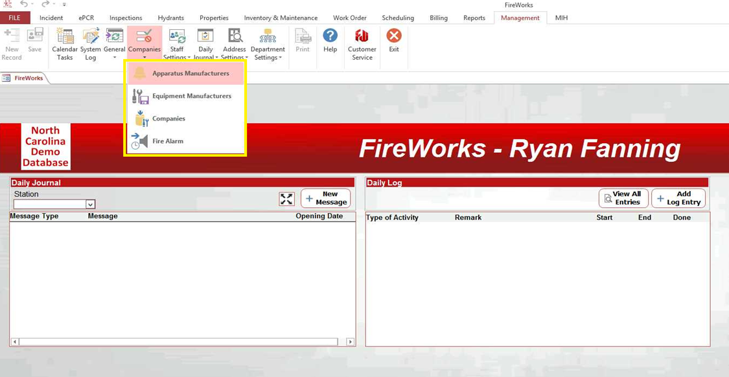Switch to the Hydrants tab
The width and height of the screenshot is (729, 377).
(x=170, y=18)
